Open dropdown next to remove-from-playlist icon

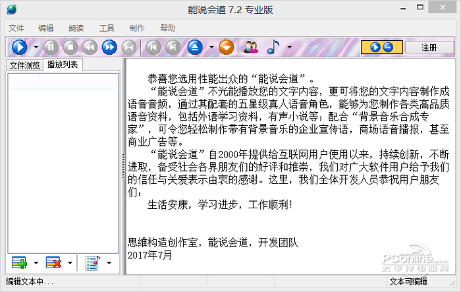click(x=70, y=262)
